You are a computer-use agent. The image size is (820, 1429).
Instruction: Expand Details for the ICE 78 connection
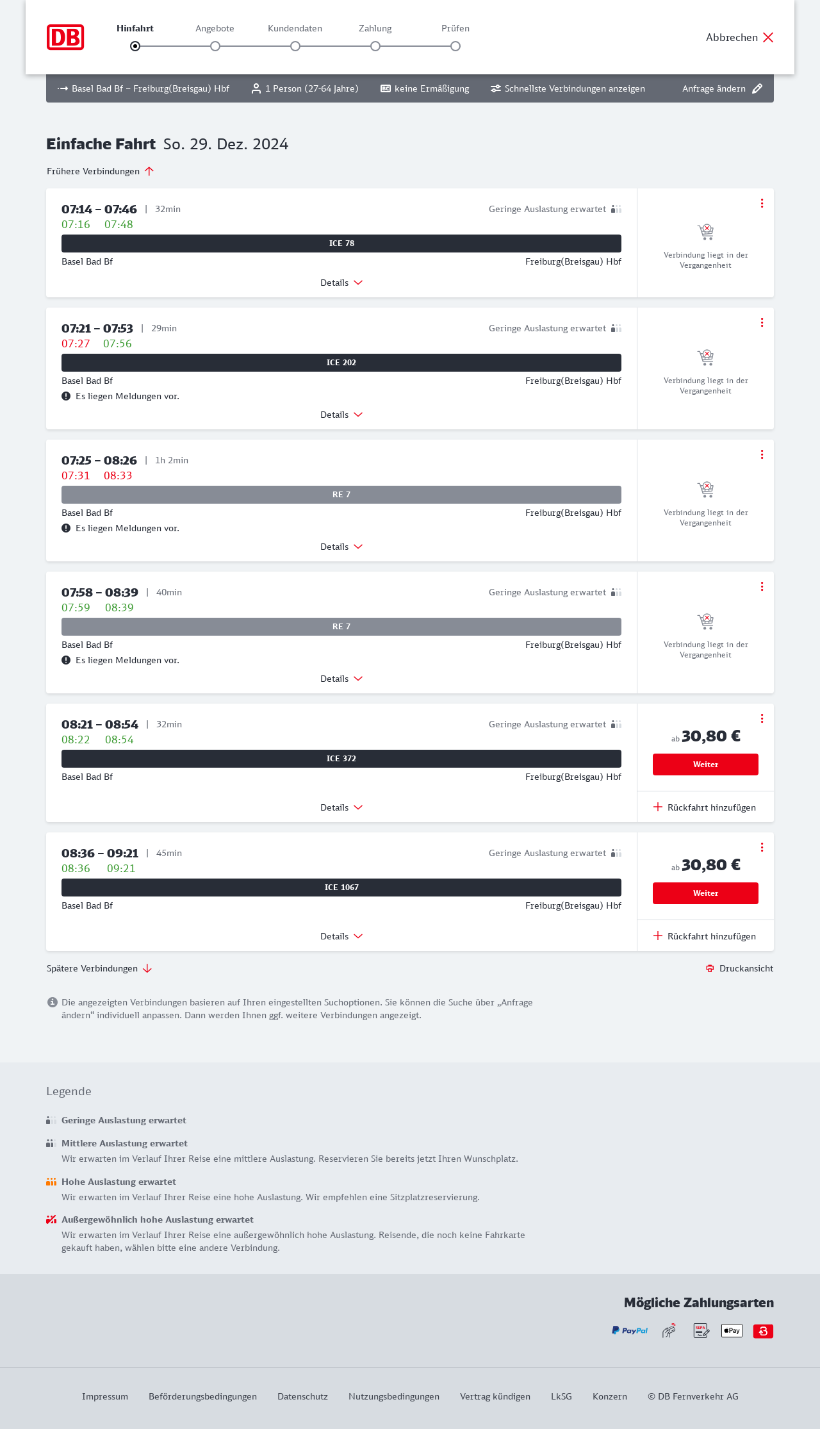click(341, 283)
